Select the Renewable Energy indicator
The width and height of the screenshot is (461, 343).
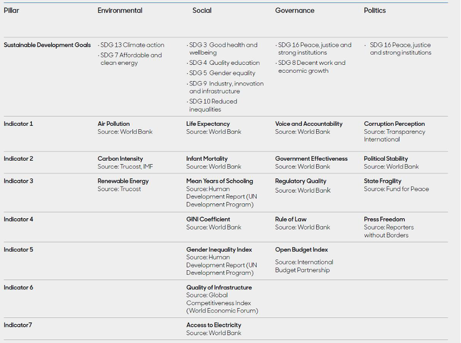tap(123, 181)
